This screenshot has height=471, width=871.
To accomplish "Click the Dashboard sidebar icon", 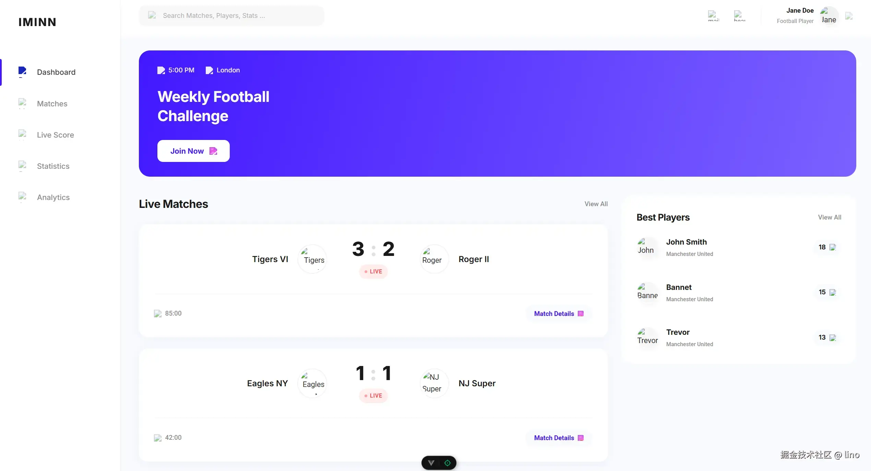I will pos(23,72).
